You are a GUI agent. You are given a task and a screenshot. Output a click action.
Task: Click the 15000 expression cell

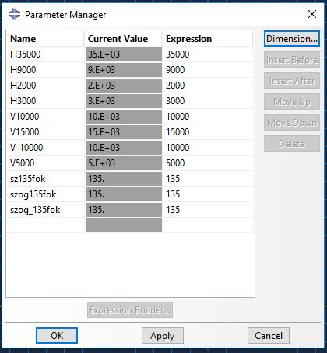208,132
